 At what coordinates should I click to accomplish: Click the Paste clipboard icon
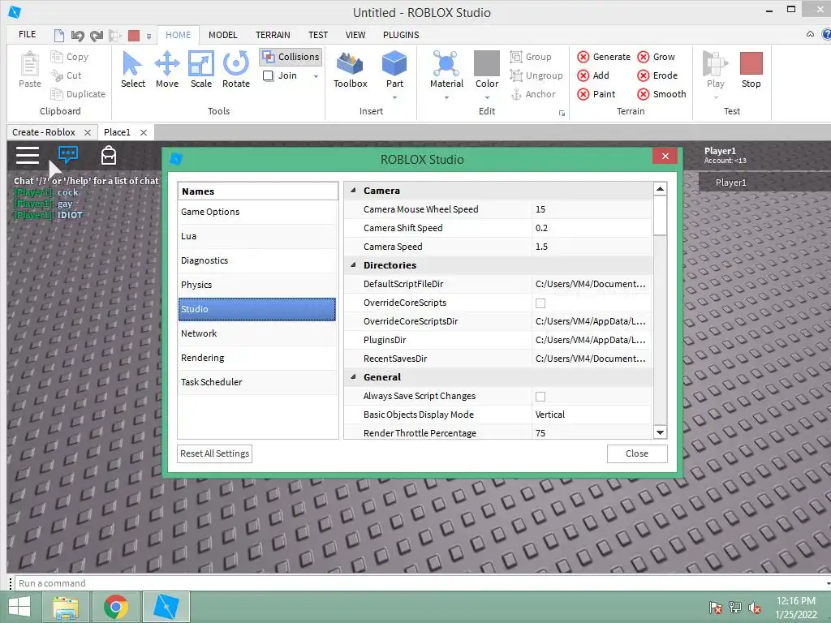point(30,64)
